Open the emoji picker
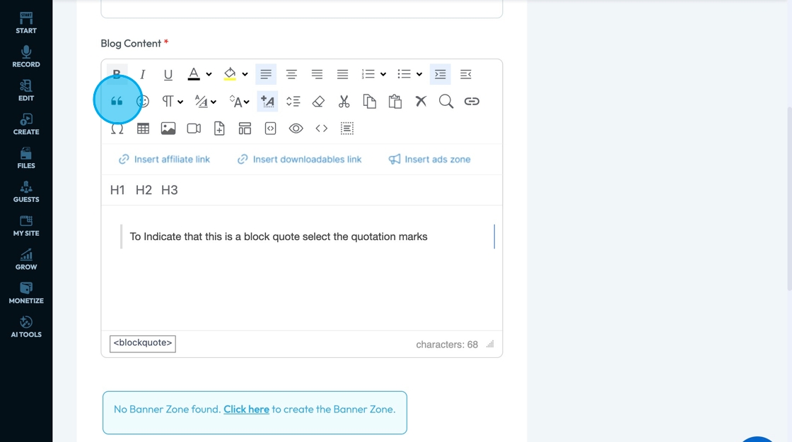 pos(143,102)
